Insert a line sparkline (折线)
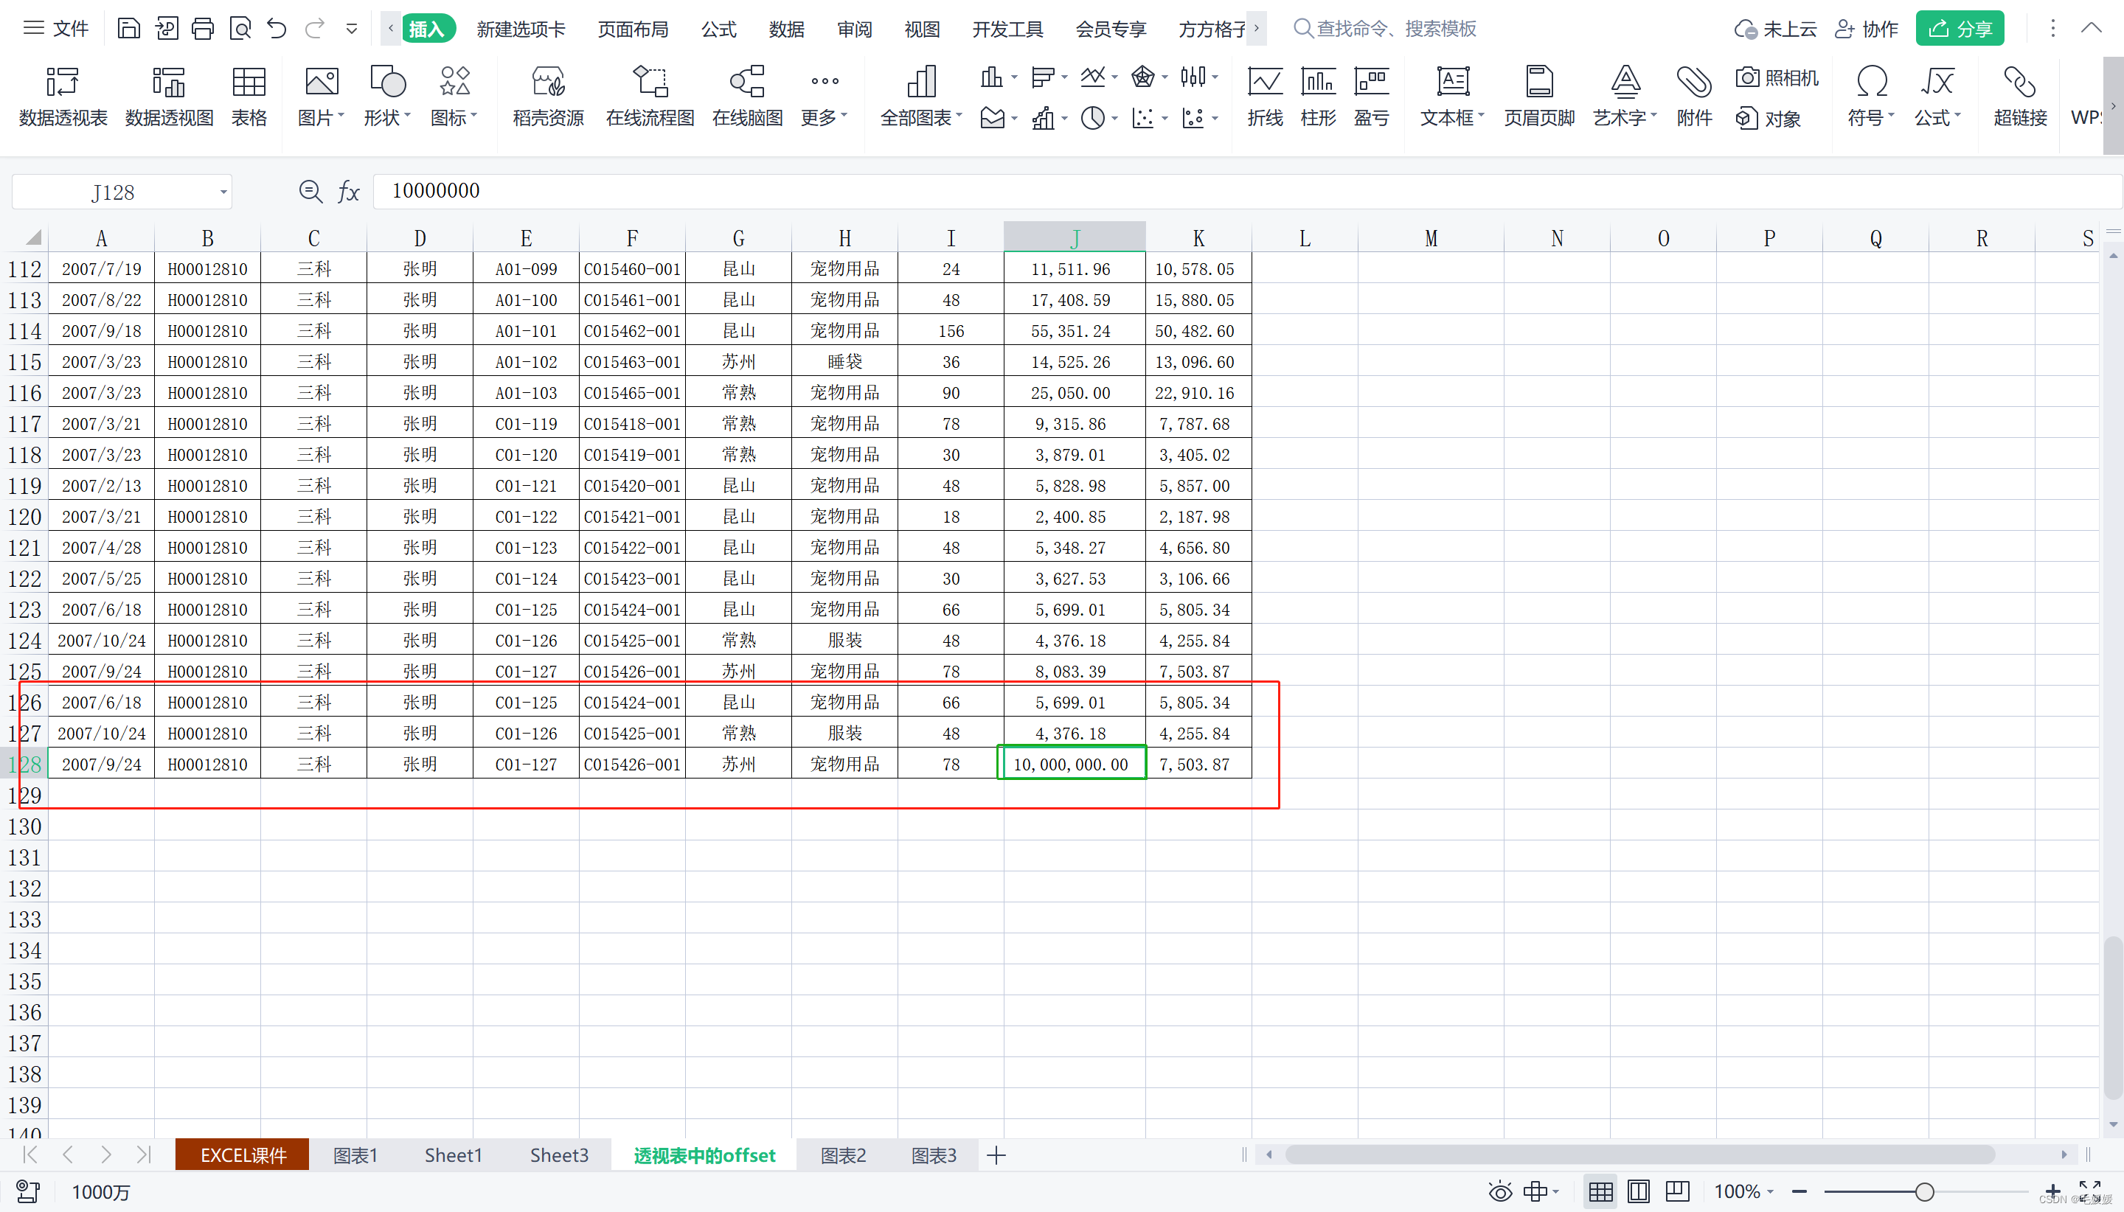Viewport: 2124px width, 1212px height. [1265, 97]
